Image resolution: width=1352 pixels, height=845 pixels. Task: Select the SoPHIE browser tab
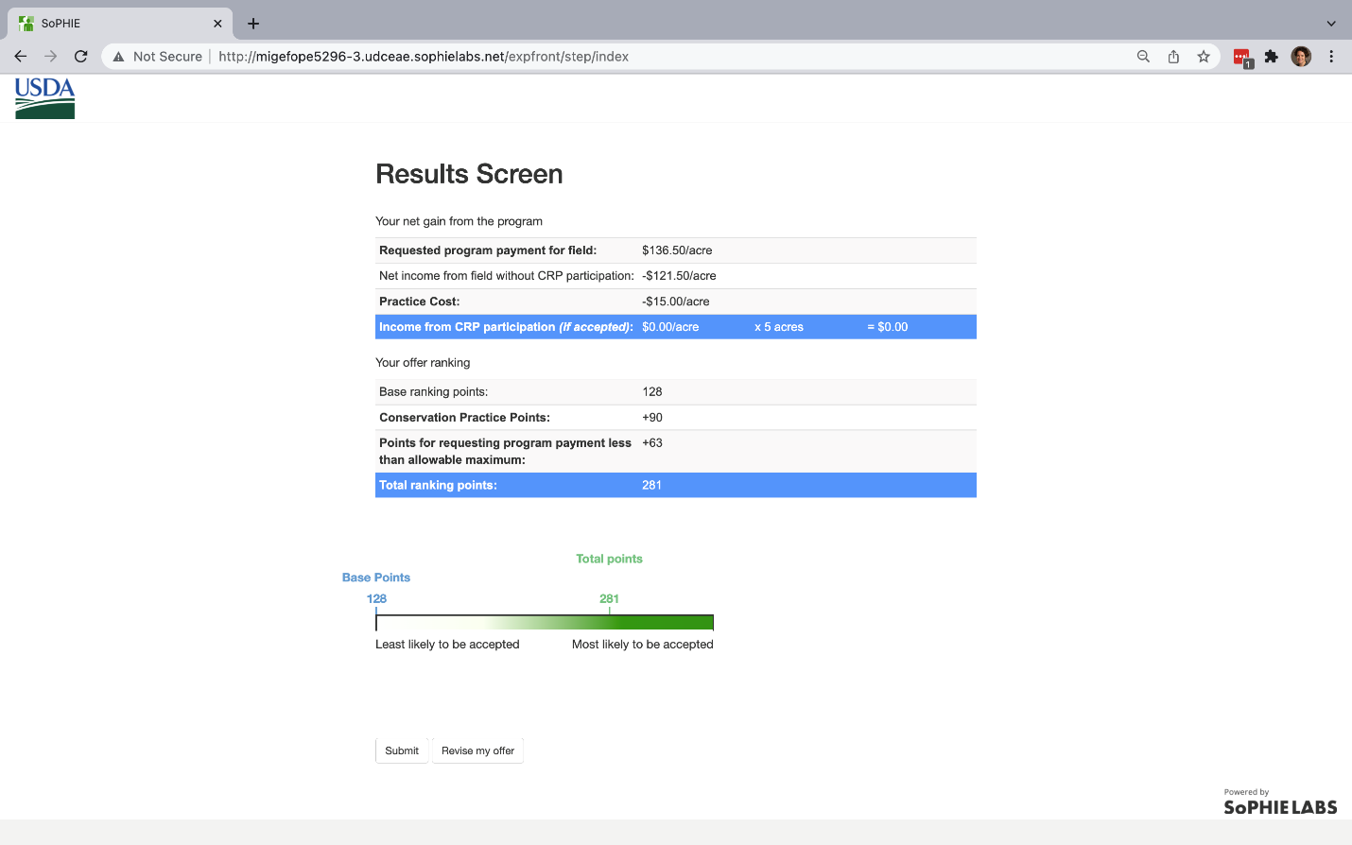click(119, 24)
